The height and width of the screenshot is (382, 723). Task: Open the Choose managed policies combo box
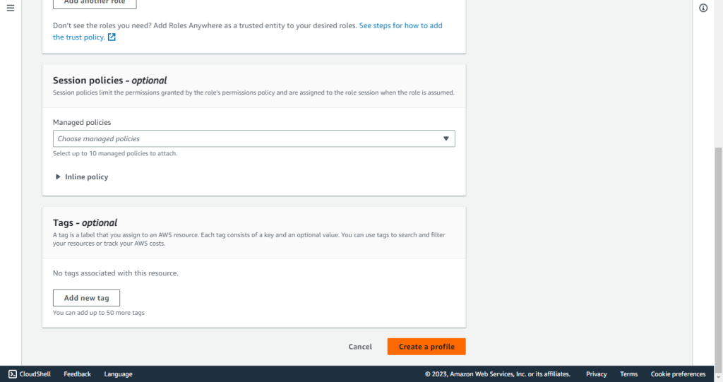click(253, 138)
